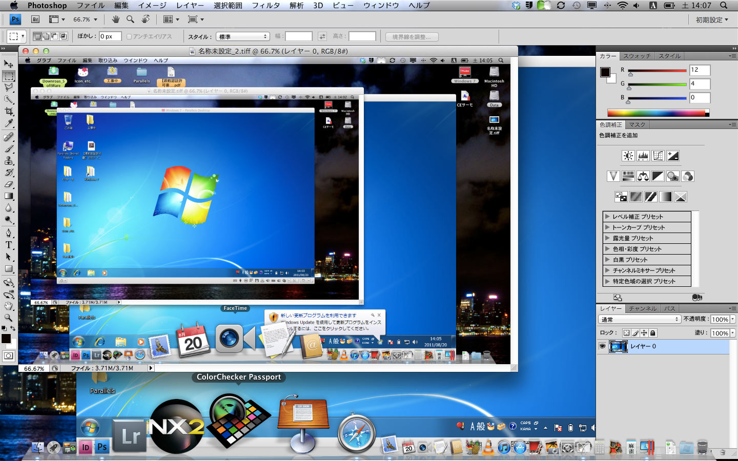
Task: Add a Brightness/Contrast adjustment
Action: point(628,156)
